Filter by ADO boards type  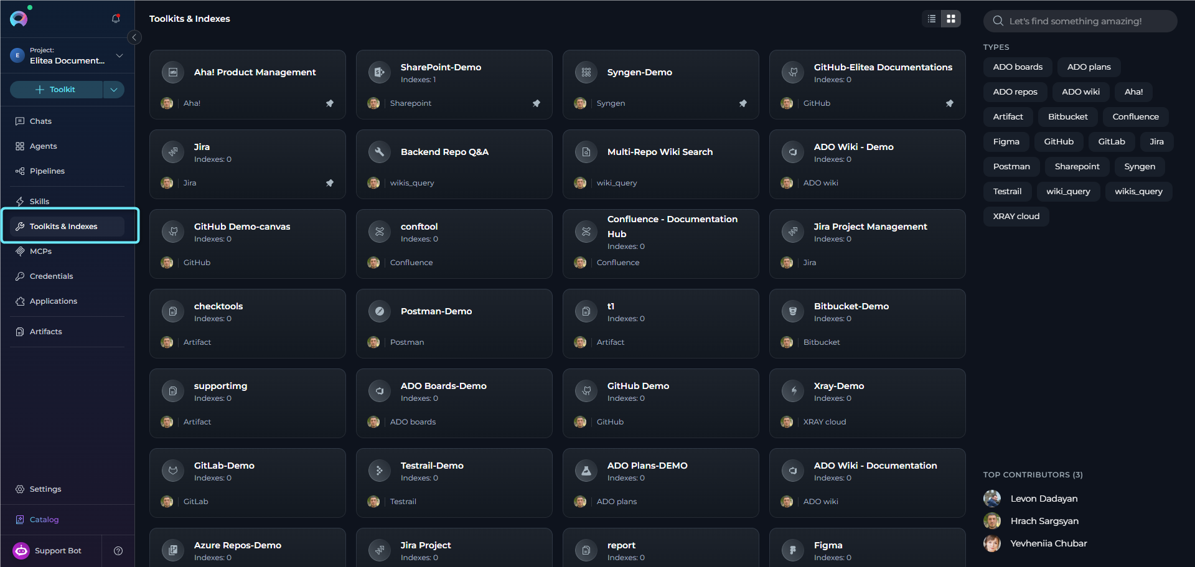pos(1018,67)
